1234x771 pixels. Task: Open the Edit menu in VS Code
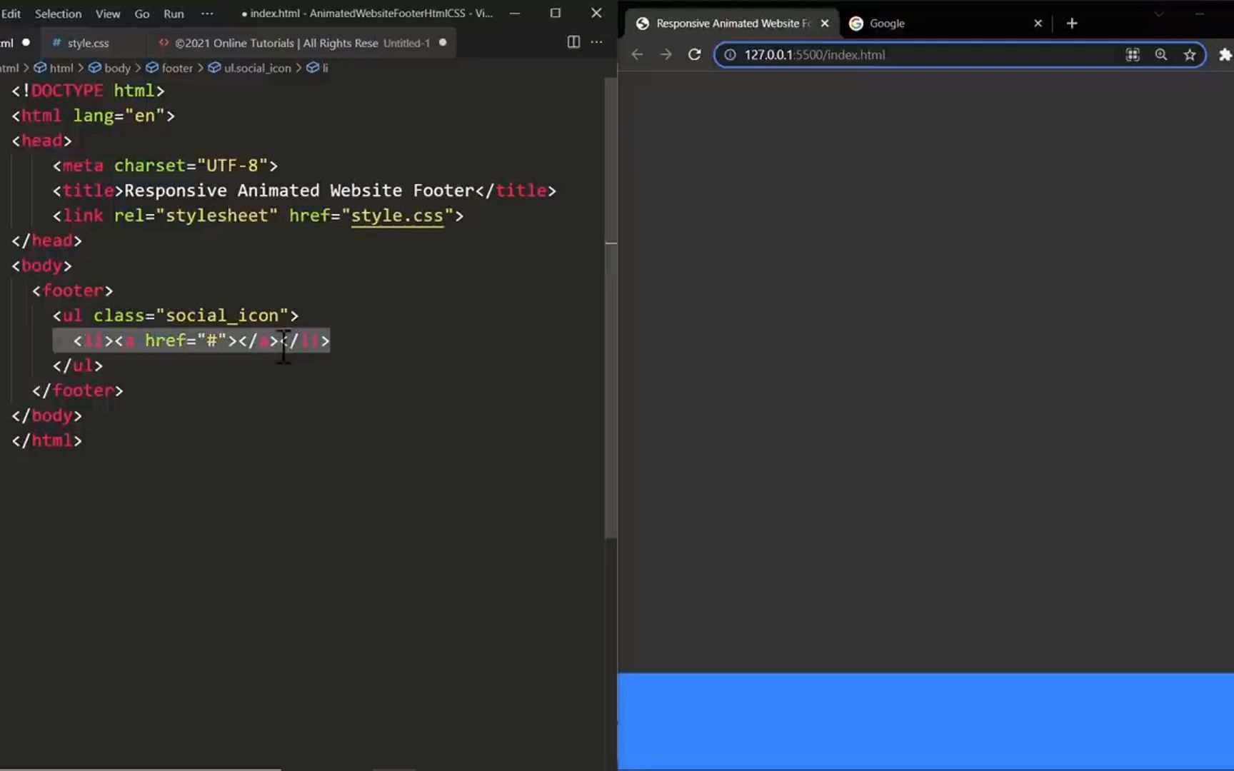point(11,14)
